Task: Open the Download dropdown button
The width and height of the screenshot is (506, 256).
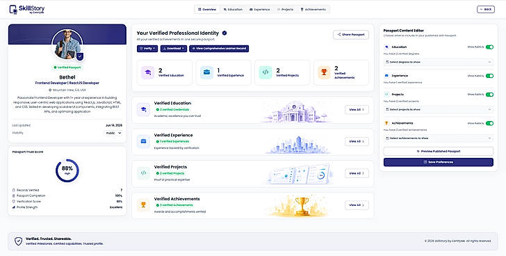Action: click(x=174, y=49)
